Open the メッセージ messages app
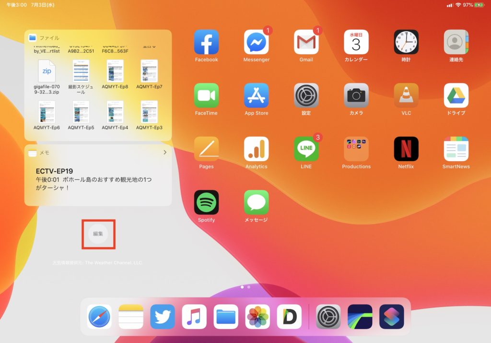Image resolution: width=491 pixels, height=343 pixels. 256,202
